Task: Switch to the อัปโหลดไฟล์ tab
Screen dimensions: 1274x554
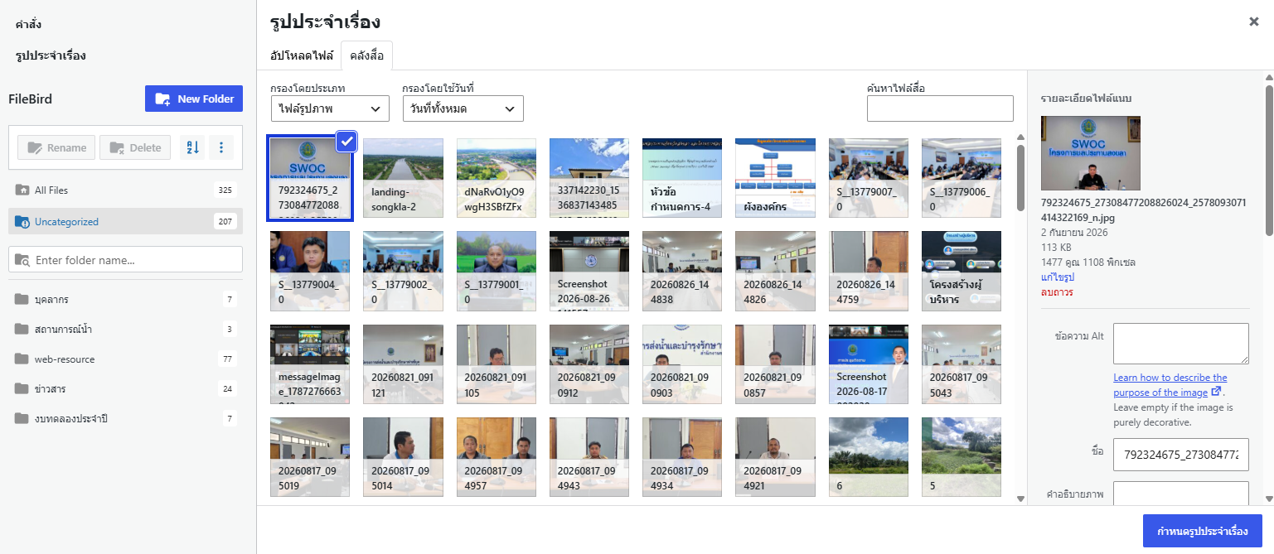Action: (x=302, y=55)
